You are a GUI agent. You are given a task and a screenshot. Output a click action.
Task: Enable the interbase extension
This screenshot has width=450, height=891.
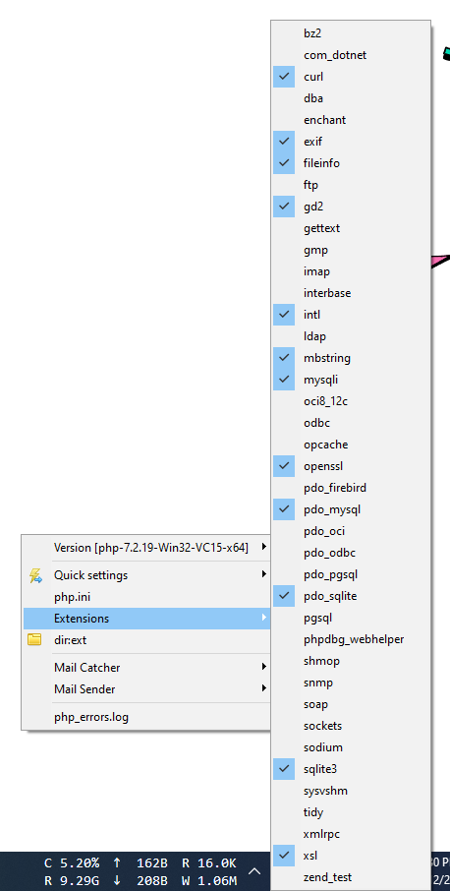351,293
